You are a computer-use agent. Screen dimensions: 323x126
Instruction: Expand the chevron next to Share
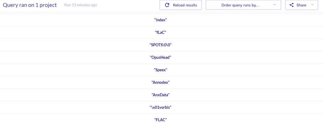pyautogui.click(x=312, y=5)
